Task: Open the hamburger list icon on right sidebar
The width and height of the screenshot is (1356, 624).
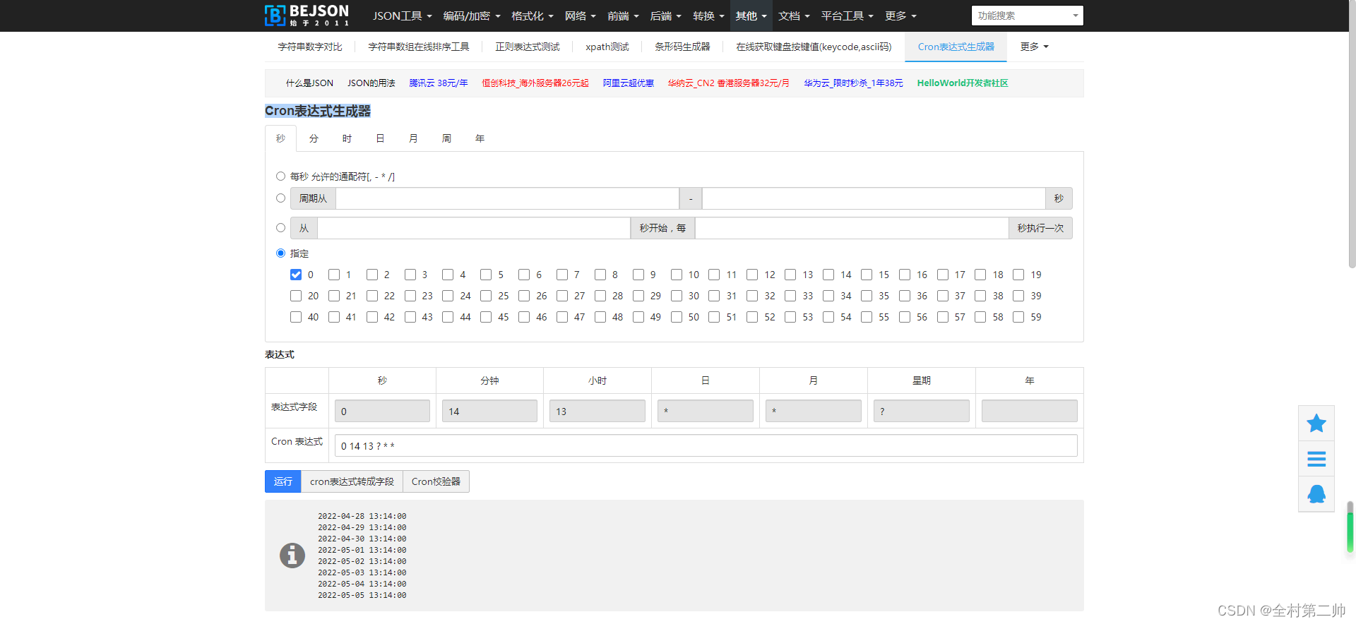Action: tap(1316, 460)
